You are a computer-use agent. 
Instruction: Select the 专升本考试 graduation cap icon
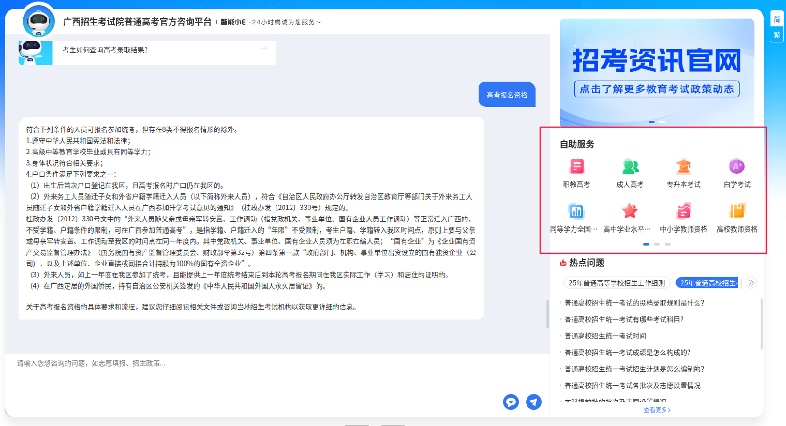tap(684, 167)
